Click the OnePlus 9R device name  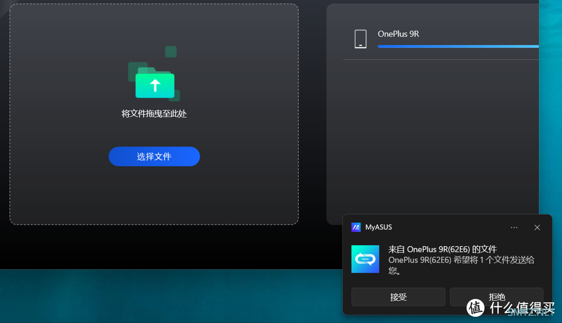[398, 34]
